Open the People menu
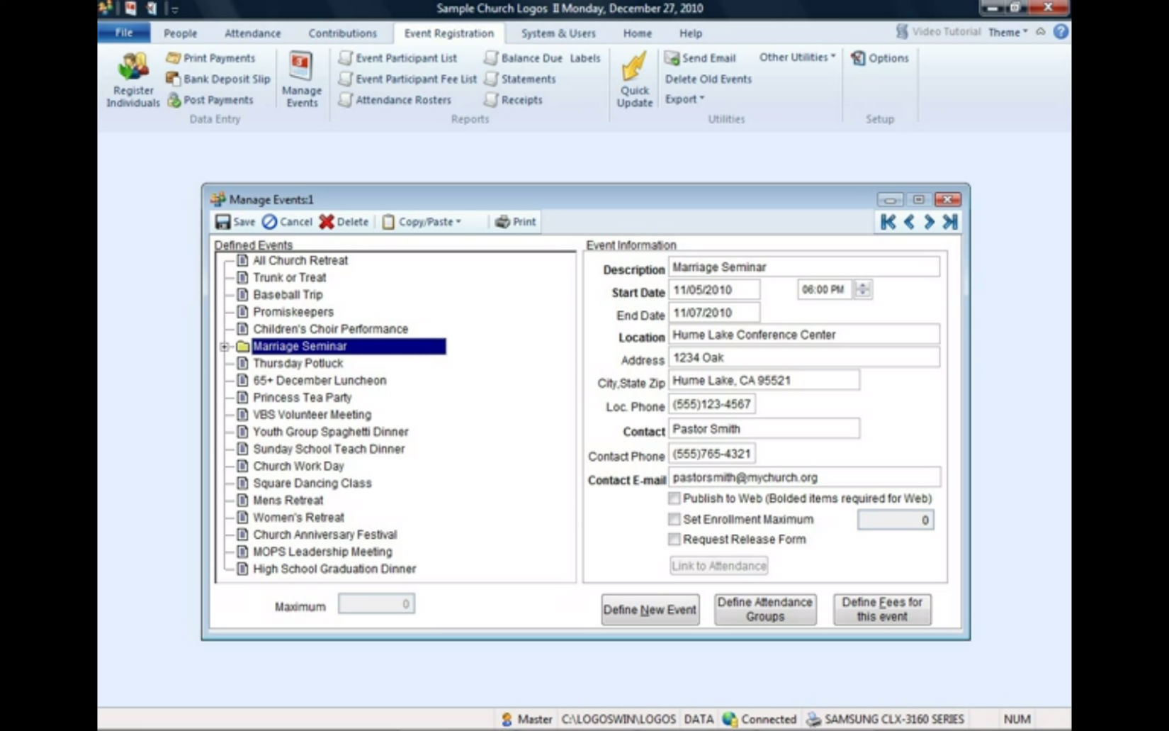The height and width of the screenshot is (731, 1169). 179,33
